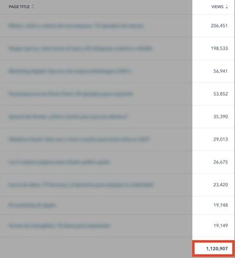Open the page link in the 23,420 views row
The height and width of the screenshot is (258, 235).
tap(81, 185)
